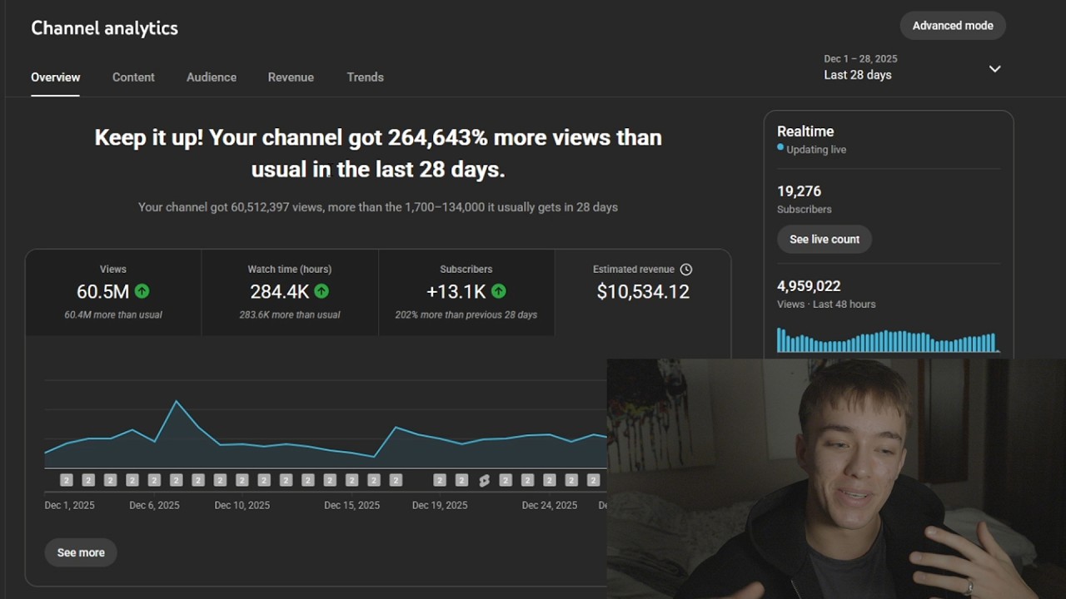Click the green arrow next to +13.1K subscribers
Screen dimensions: 1066x599
coord(499,291)
